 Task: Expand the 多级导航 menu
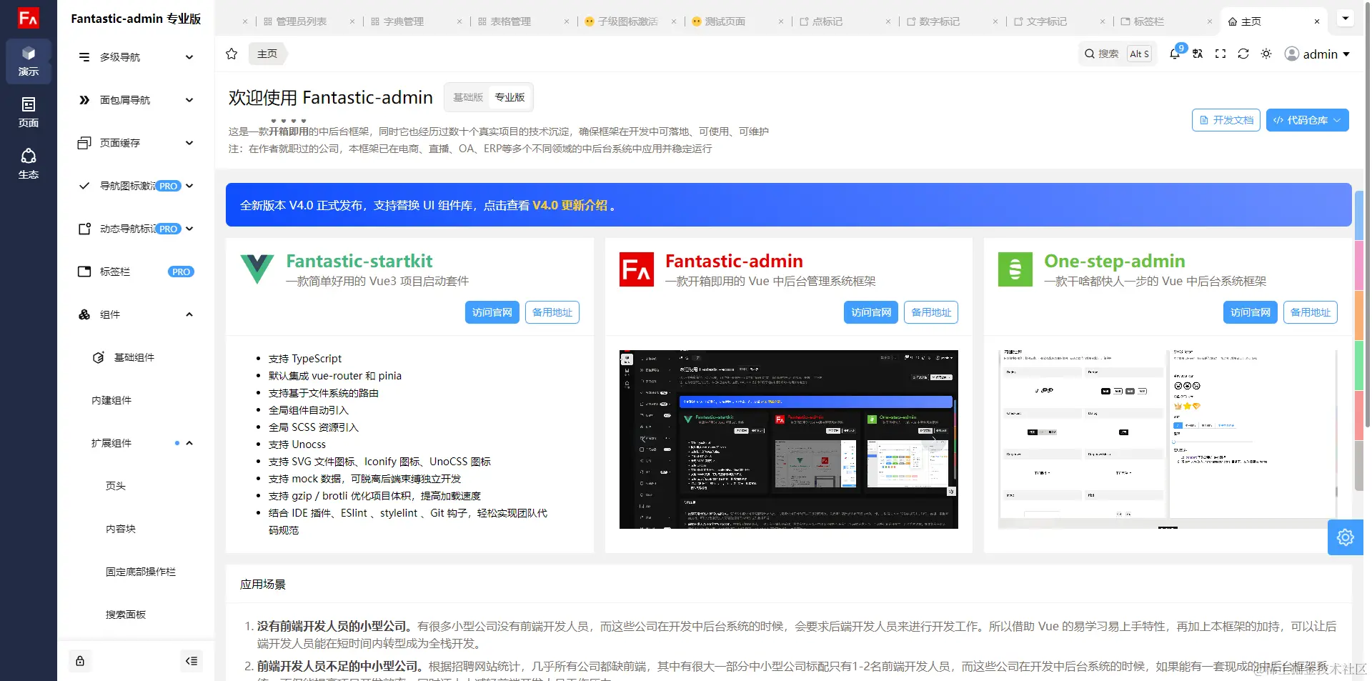(x=136, y=57)
